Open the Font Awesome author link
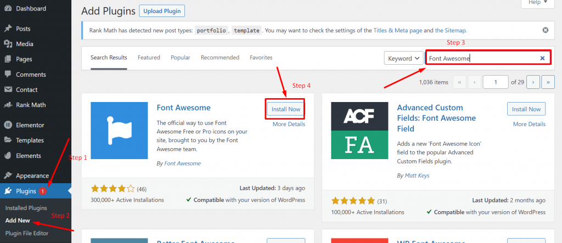 click(x=182, y=163)
